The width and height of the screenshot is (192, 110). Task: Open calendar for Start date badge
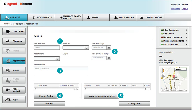point(109,47)
